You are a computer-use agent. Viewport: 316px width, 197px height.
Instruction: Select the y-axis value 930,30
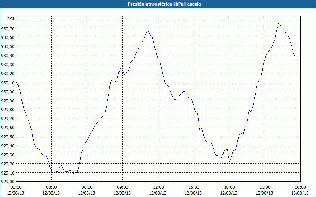click(8, 65)
